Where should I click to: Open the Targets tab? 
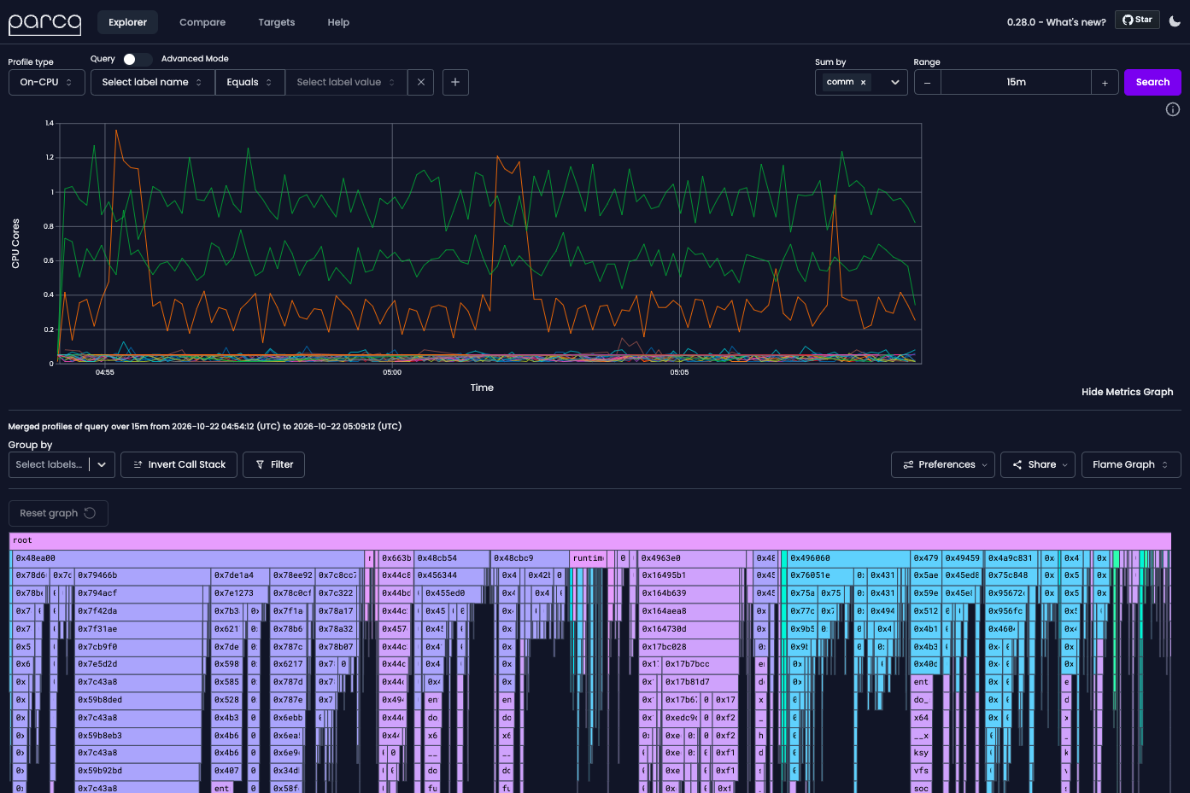tap(277, 22)
